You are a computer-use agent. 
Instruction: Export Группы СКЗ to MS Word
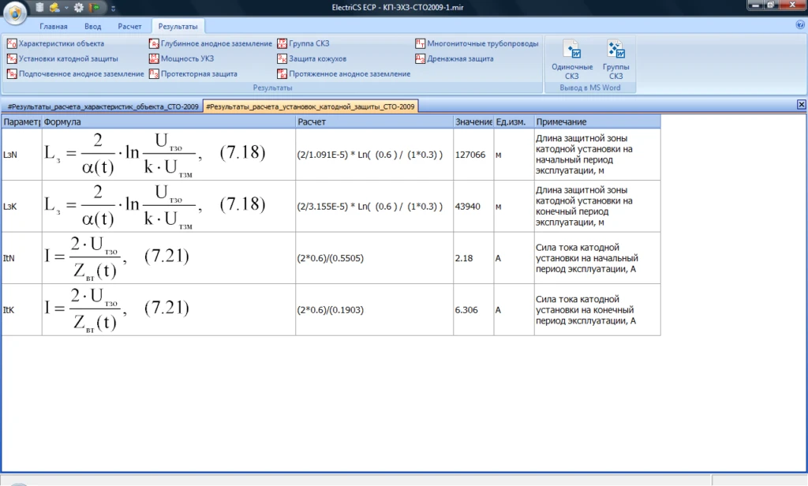615,60
